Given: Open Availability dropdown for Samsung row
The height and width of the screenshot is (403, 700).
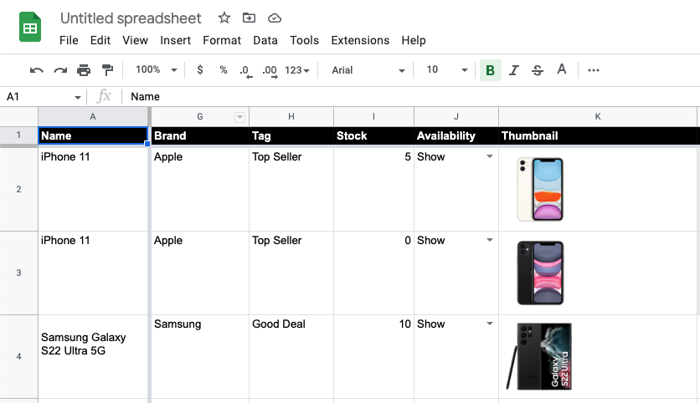Looking at the screenshot, I should pyautogui.click(x=490, y=324).
